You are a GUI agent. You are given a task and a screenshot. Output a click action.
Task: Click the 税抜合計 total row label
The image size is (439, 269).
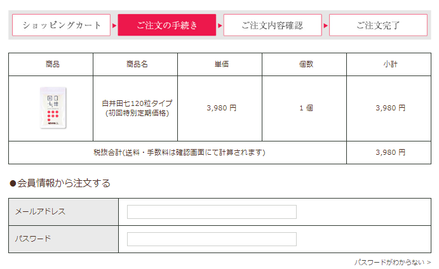click(x=179, y=152)
